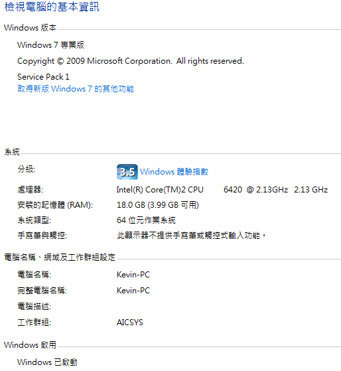Image resolution: width=341 pixels, height=371 pixels.
Task: Click the Kevin-PC value beside 完整電腦名稱
Action: [133, 291]
